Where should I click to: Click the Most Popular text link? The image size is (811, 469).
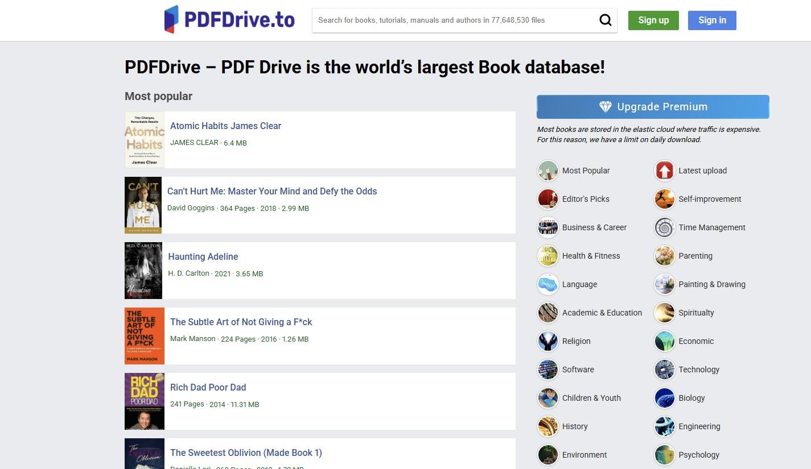(586, 171)
